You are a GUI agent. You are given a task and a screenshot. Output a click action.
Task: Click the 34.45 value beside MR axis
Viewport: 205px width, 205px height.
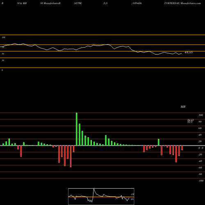click(x=191, y=120)
